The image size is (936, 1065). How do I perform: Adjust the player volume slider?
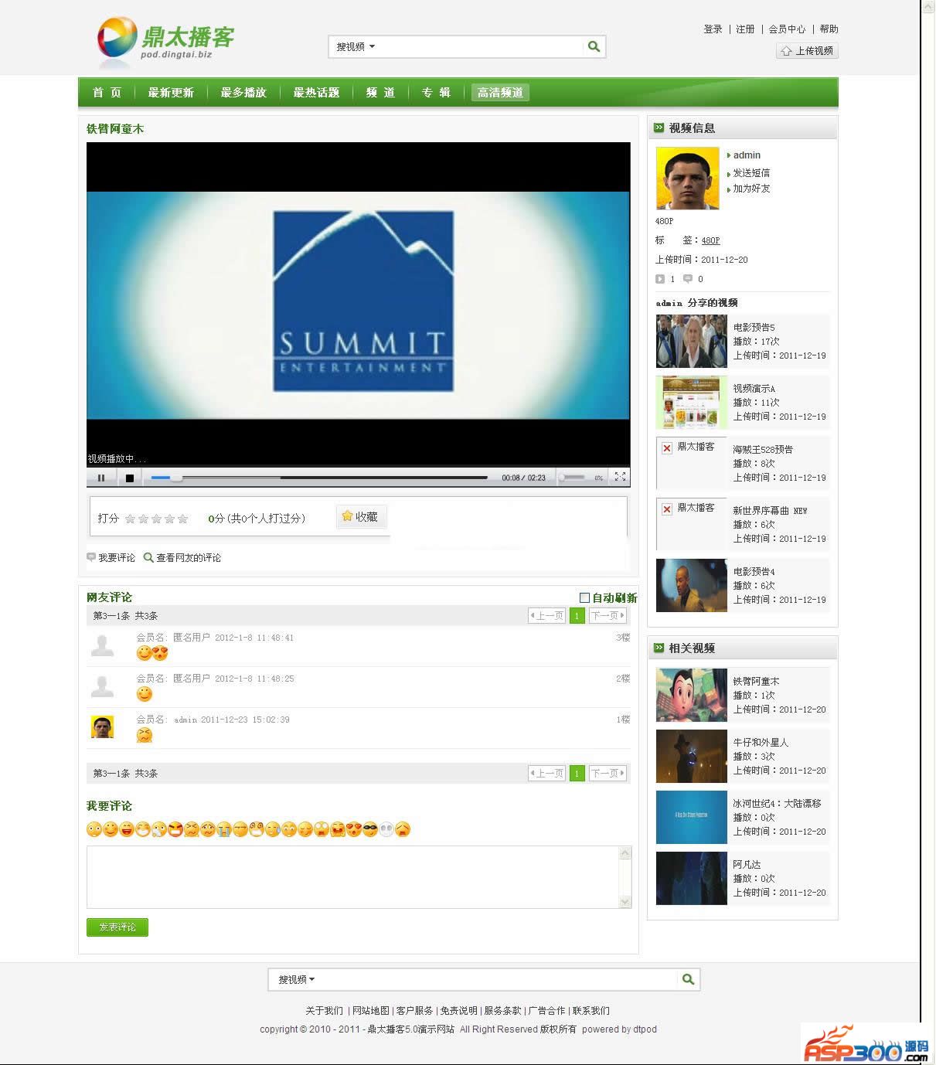point(572,478)
